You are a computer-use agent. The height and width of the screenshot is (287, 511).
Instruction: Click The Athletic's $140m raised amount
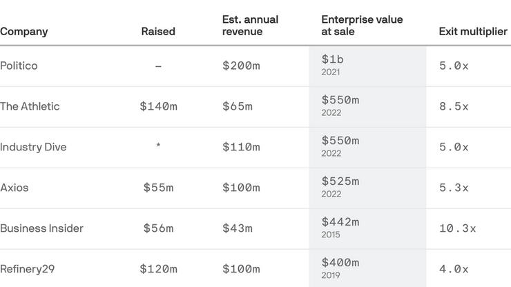tap(158, 106)
